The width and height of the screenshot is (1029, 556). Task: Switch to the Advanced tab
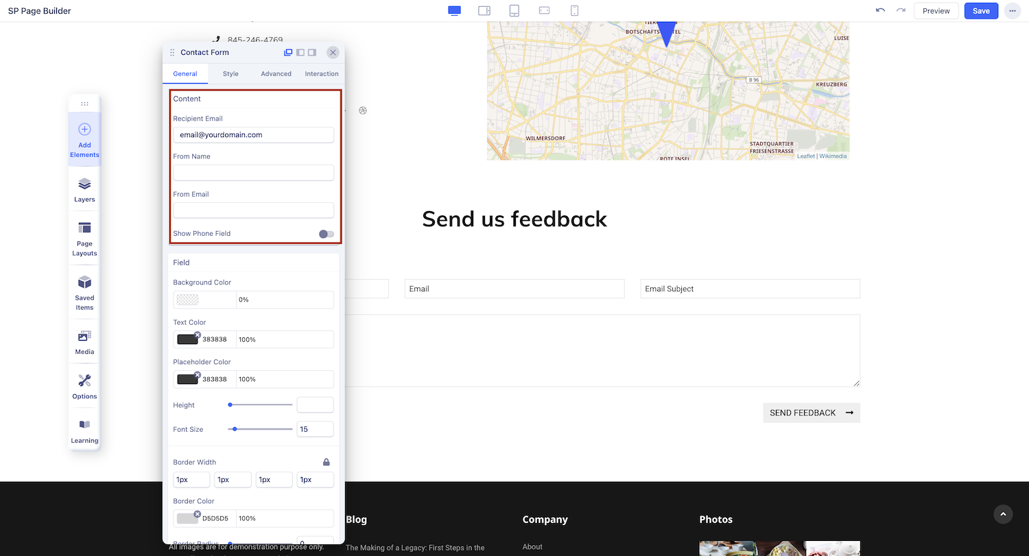[x=276, y=74]
